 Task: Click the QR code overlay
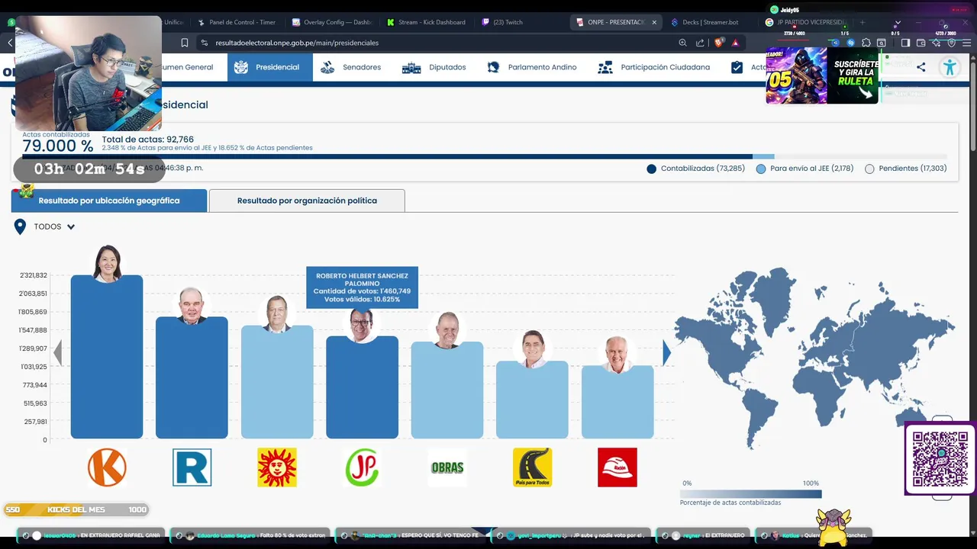tap(940, 459)
